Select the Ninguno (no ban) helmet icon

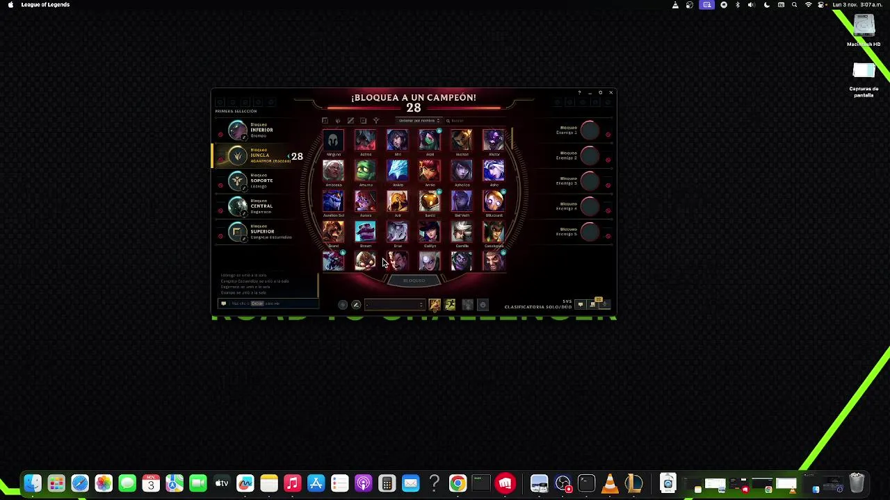333,140
